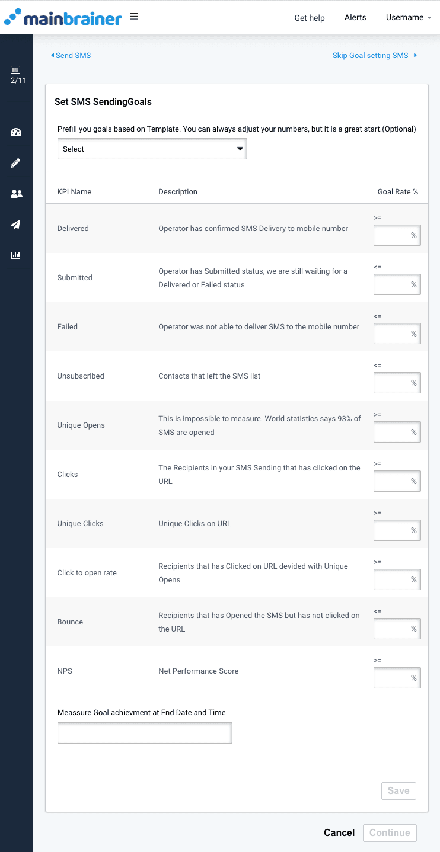Click the Cancel button
440x852 pixels.
(x=339, y=832)
